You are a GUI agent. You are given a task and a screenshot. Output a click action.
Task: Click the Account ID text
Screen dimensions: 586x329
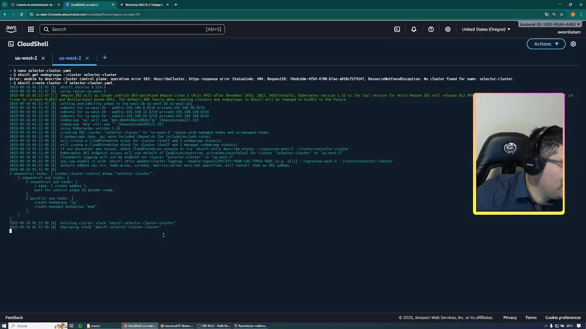pos(548,24)
